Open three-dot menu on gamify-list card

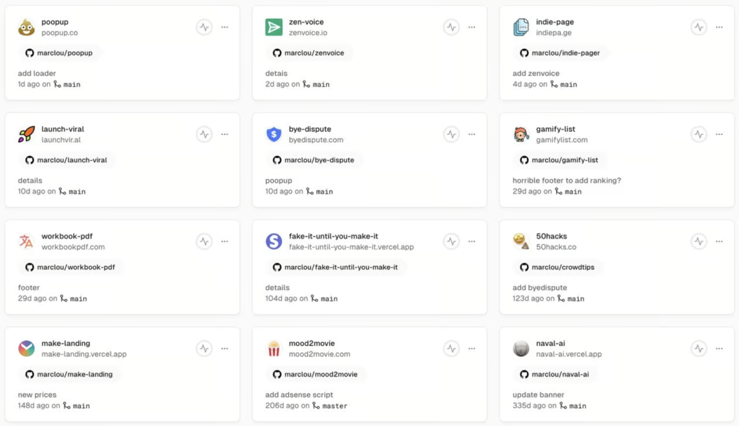719,134
